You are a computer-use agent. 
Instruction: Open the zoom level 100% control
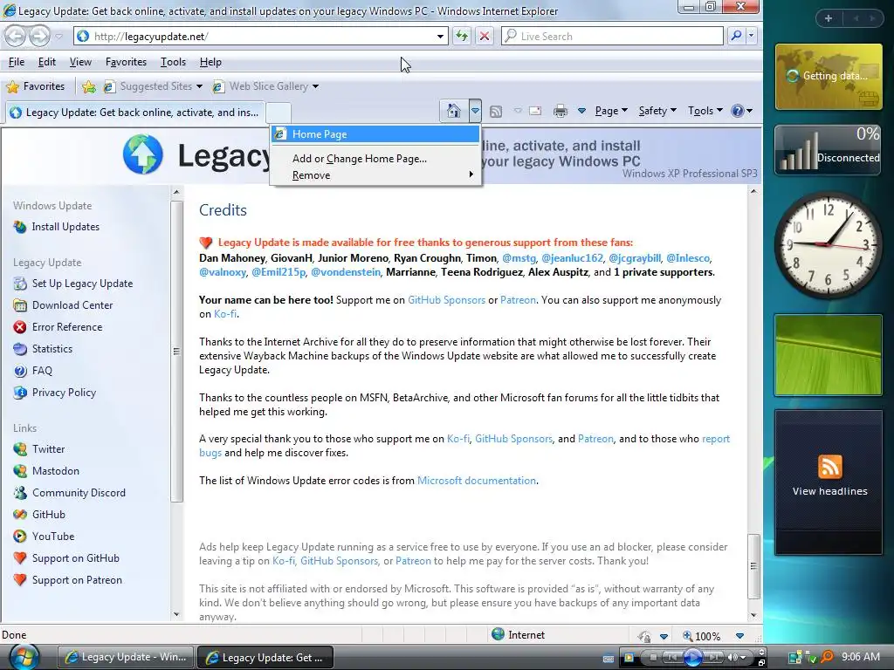(x=701, y=636)
